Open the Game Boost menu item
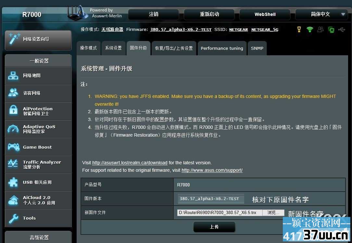Screen dimensions: 352x243 point(38,147)
